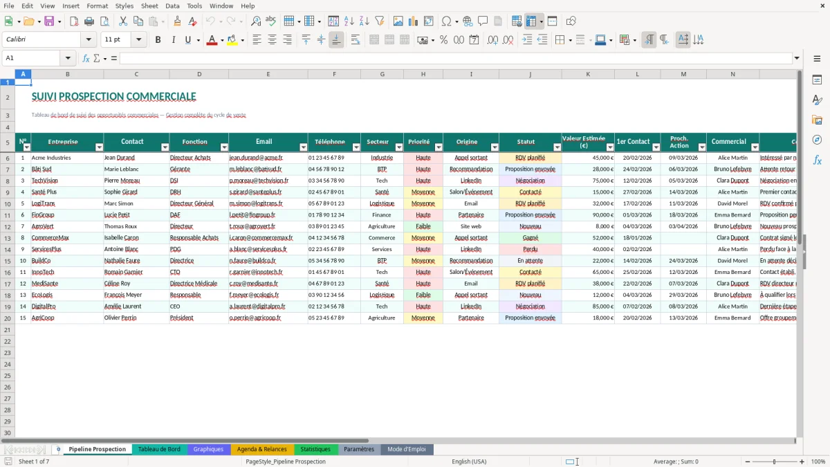Open the Statut column filter arrow
The width and height of the screenshot is (830, 467).
pos(557,147)
